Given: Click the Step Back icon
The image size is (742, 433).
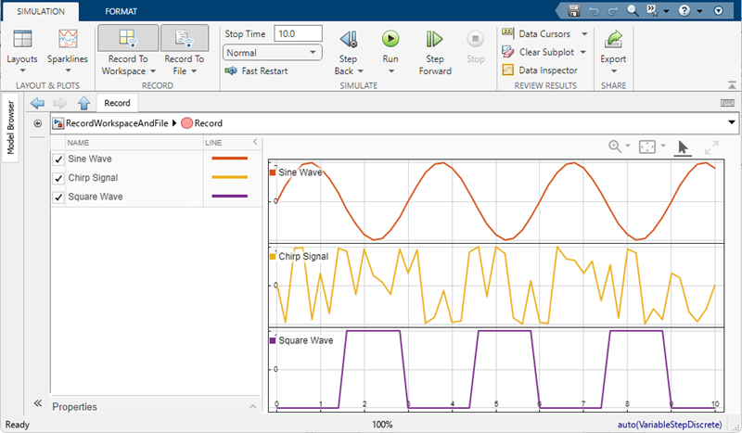Looking at the screenshot, I should [349, 39].
